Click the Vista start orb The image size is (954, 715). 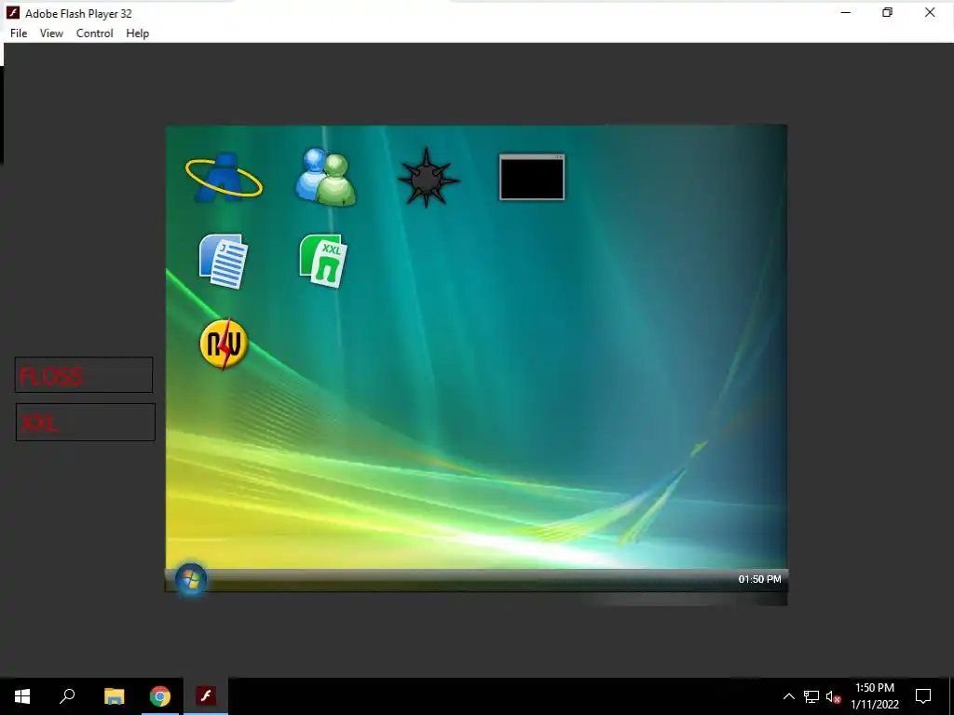tap(191, 579)
